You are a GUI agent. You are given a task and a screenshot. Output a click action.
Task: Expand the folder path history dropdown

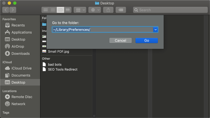pos(155,29)
